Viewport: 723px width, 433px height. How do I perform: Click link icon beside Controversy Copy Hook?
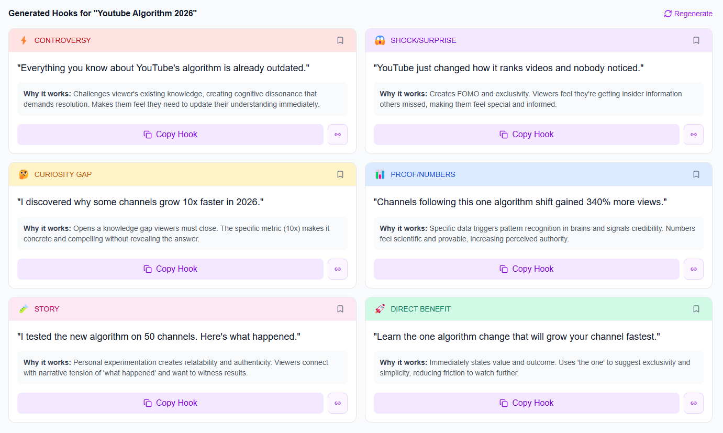coord(338,135)
